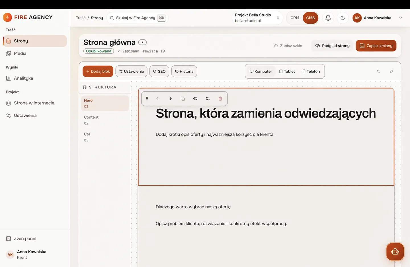Click the 'Dodaj krótki opis oferty' paragraph
410x267 pixels.
(215, 134)
